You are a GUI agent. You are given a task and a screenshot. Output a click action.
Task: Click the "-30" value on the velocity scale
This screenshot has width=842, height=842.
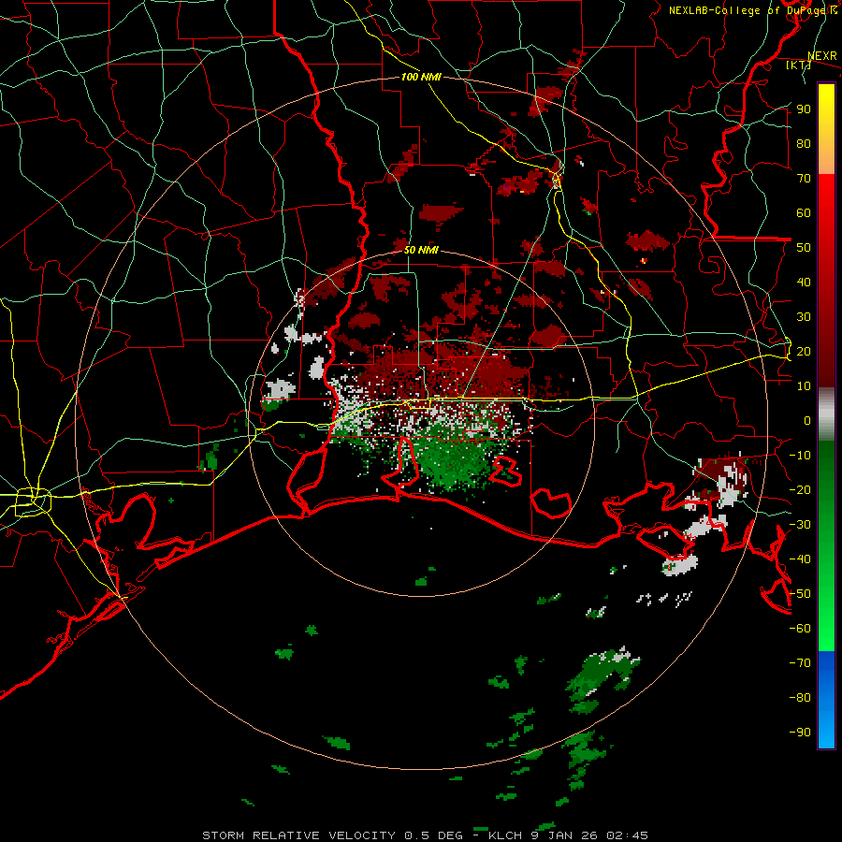(800, 525)
